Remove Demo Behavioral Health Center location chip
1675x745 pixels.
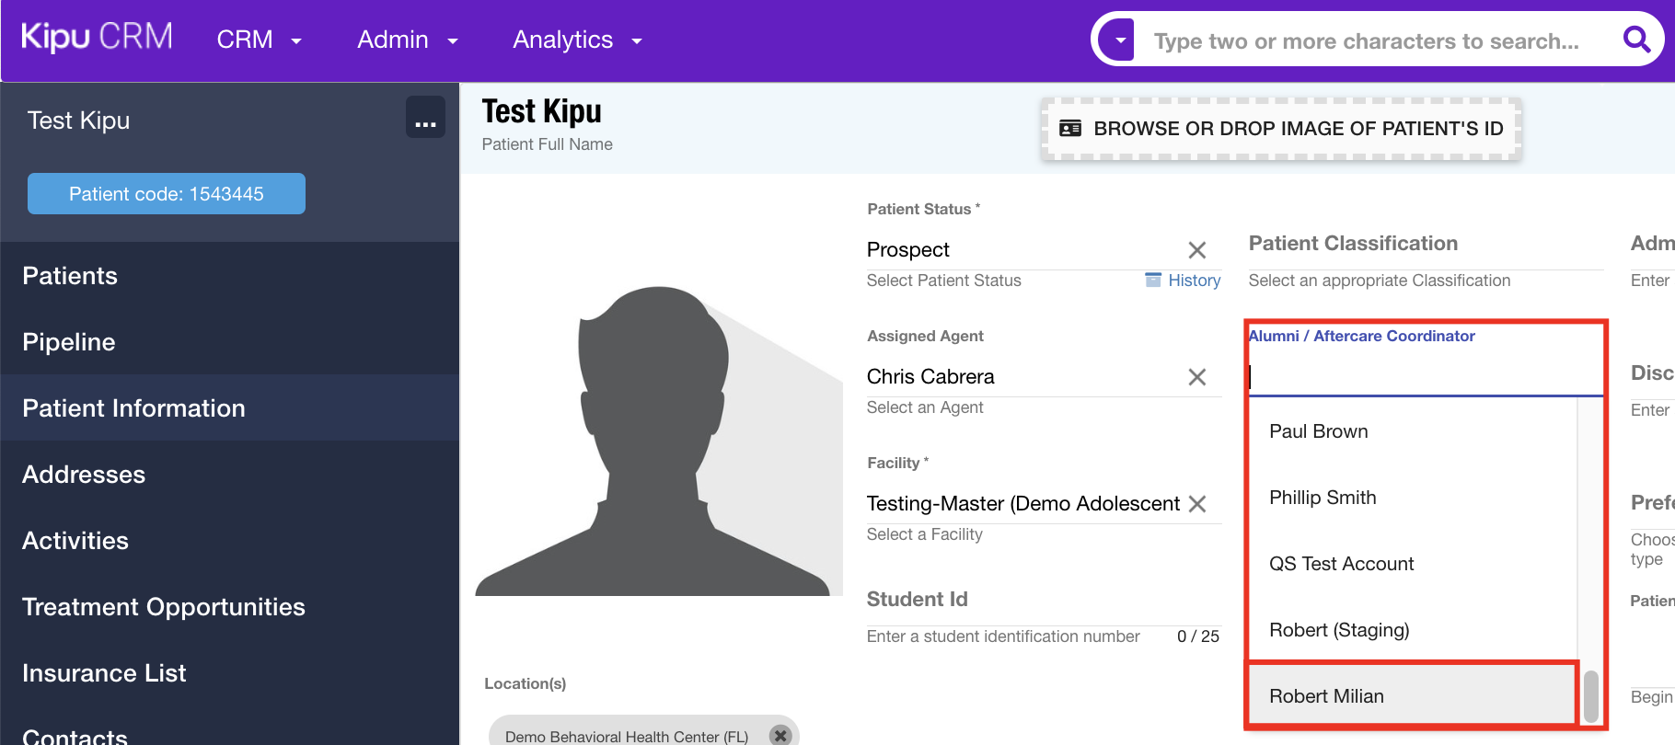click(x=780, y=735)
